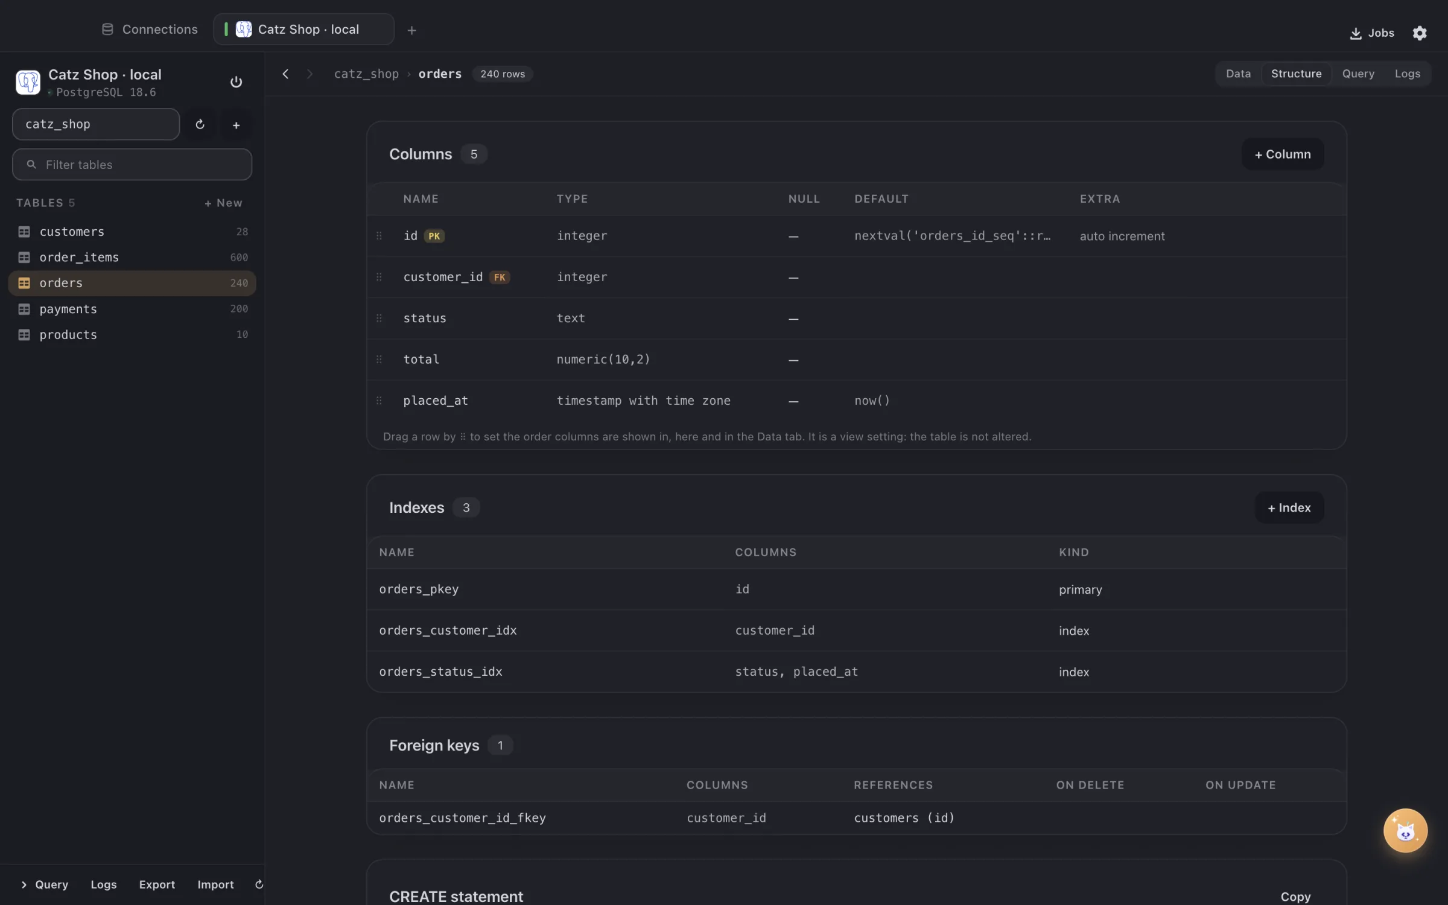The width and height of the screenshot is (1448, 905).
Task: Click the + Index button
Action: click(1289, 508)
